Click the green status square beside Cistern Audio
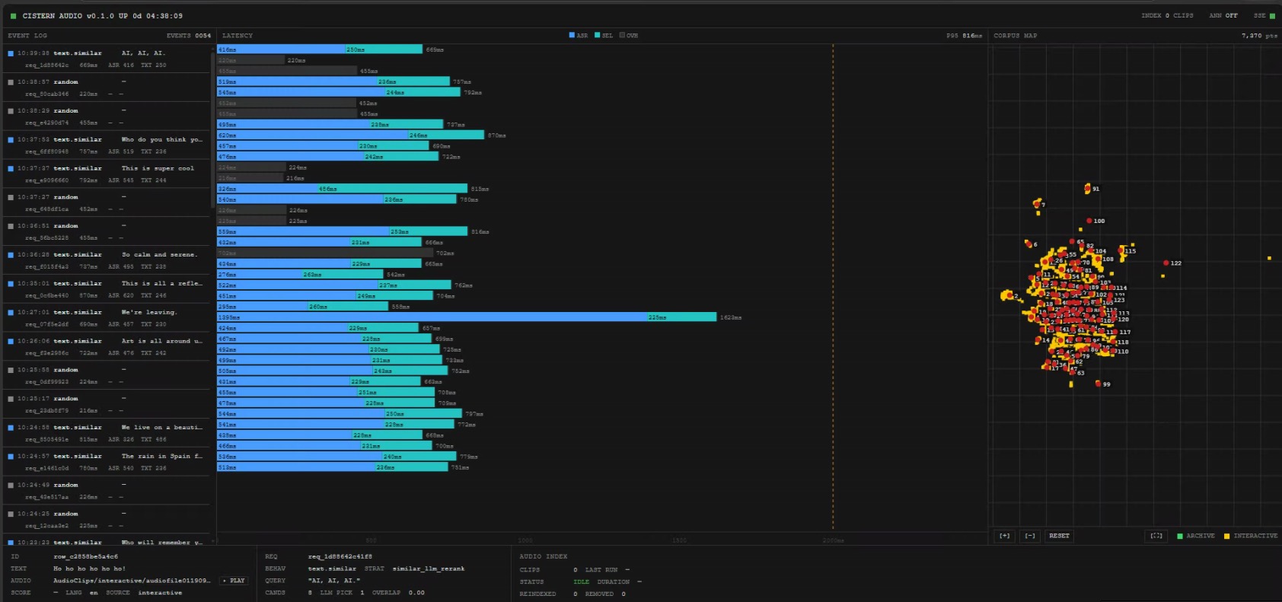The image size is (1282, 602). click(x=13, y=16)
